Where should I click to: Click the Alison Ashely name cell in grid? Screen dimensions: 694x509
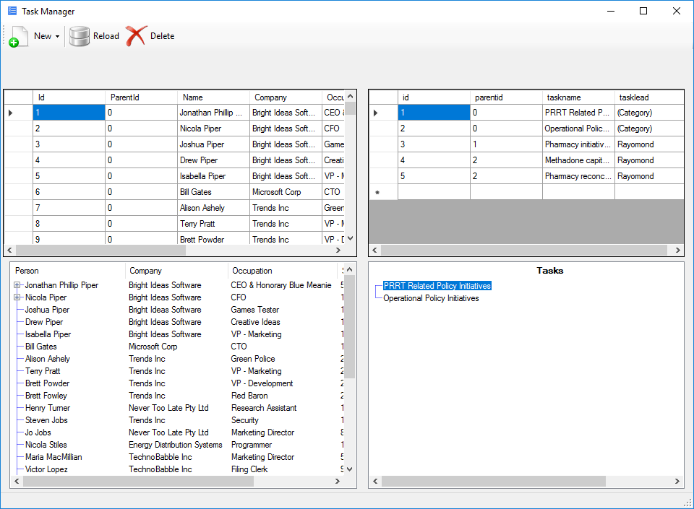(213, 208)
